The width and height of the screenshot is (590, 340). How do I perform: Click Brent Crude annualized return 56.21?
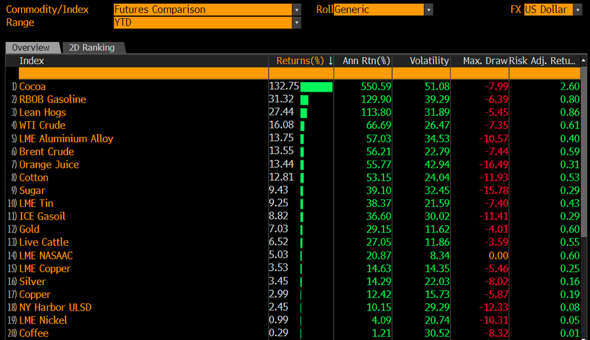(x=378, y=151)
